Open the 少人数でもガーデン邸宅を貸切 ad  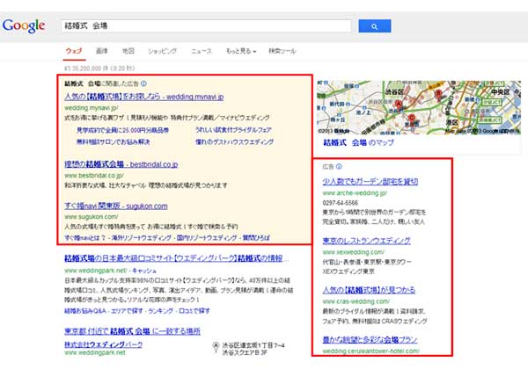tap(370, 182)
